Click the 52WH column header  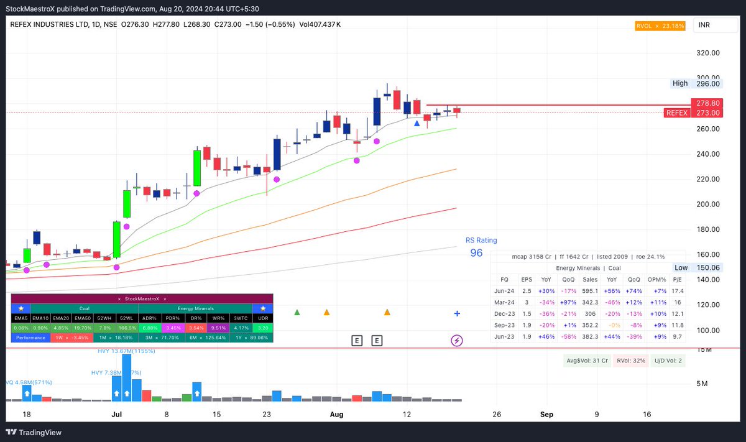(x=106, y=318)
